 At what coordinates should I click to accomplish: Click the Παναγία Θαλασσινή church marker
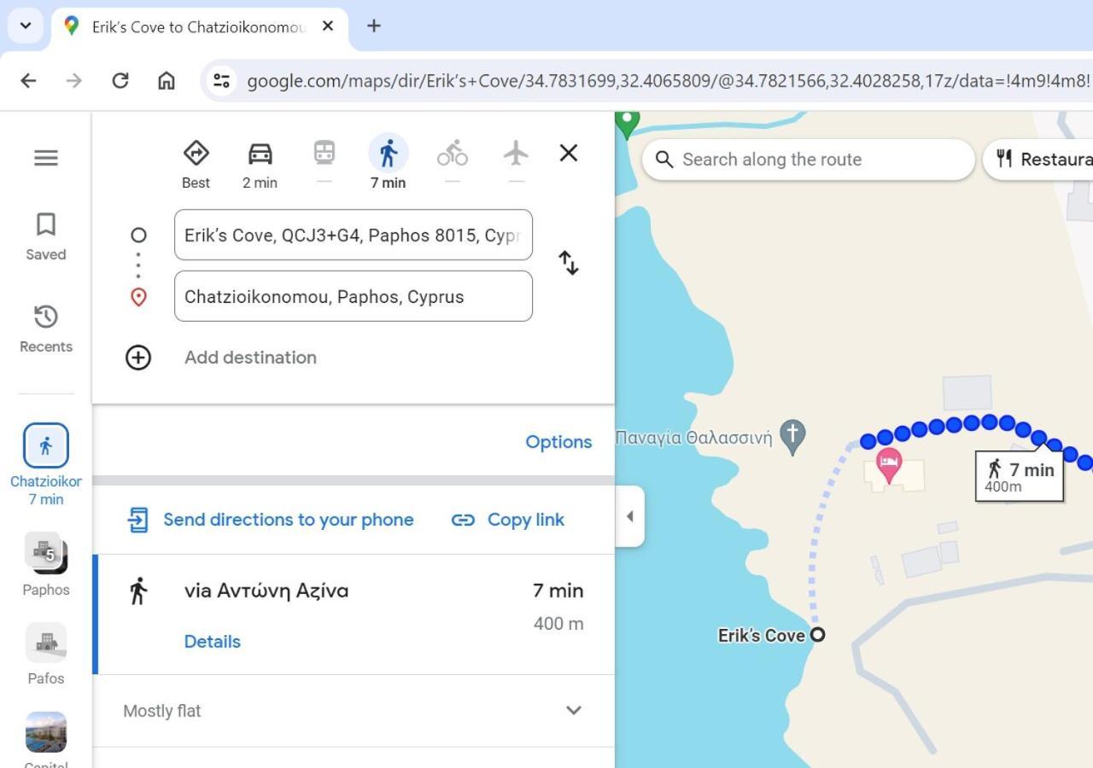[793, 436]
